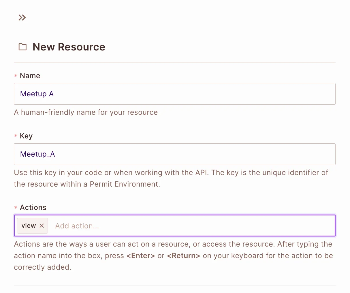
Task: Click the 'Meetup_A' text in Key field
Action: tap(37, 154)
